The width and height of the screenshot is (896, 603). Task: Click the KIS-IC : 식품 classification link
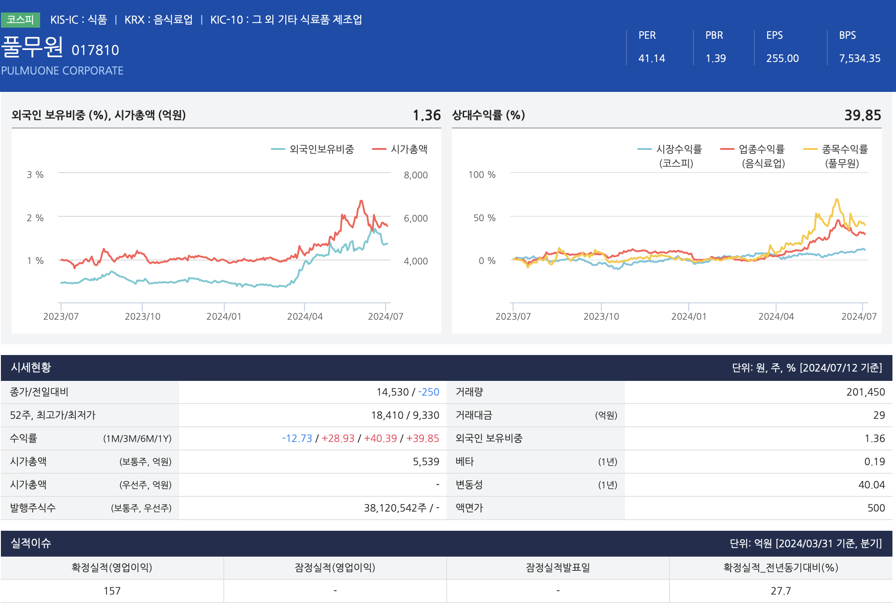point(78,20)
